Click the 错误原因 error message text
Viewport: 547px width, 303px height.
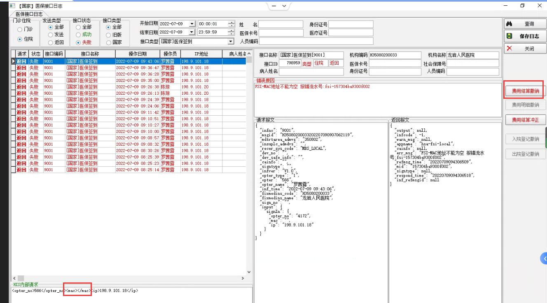313,86
